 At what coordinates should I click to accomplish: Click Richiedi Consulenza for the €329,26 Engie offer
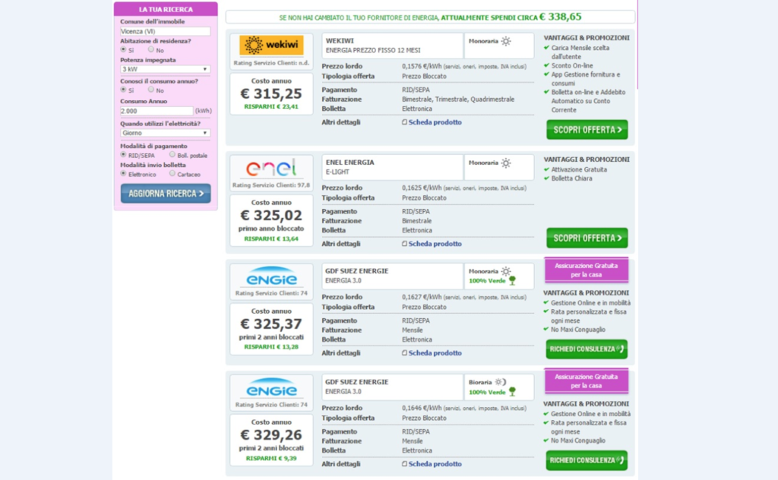(587, 460)
